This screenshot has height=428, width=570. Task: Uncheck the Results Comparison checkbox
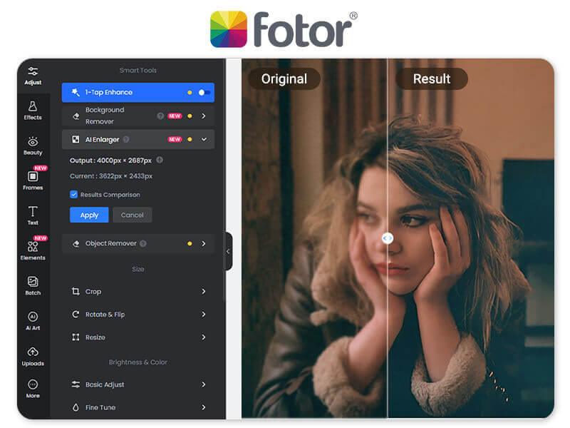(74, 194)
